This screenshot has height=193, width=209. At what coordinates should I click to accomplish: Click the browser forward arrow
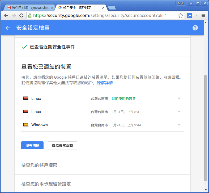[x=14, y=16]
